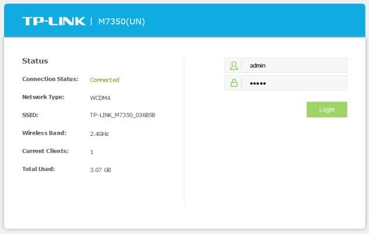Select the WCDMA network type value
Viewport: 369px width, 234px height.
100,98
